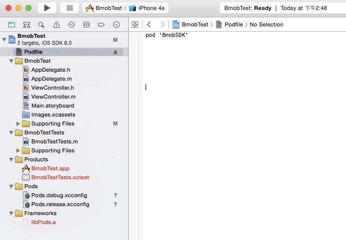Zoom the Xcode window with green button
346x240 pixels.
tap(28, 8)
